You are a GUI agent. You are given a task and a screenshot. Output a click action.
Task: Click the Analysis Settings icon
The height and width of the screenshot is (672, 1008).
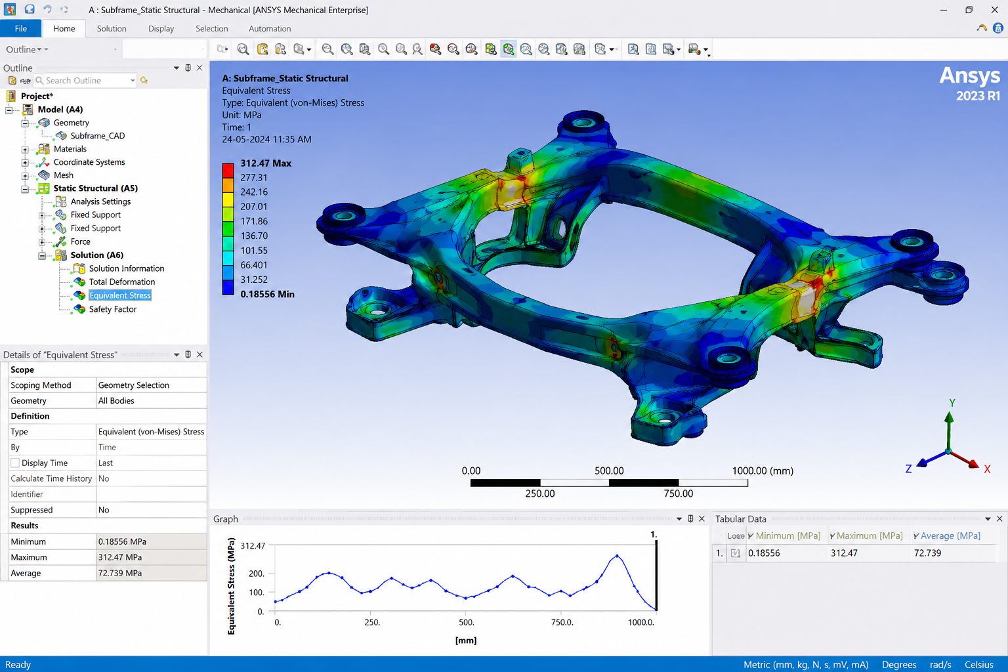tap(61, 201)
